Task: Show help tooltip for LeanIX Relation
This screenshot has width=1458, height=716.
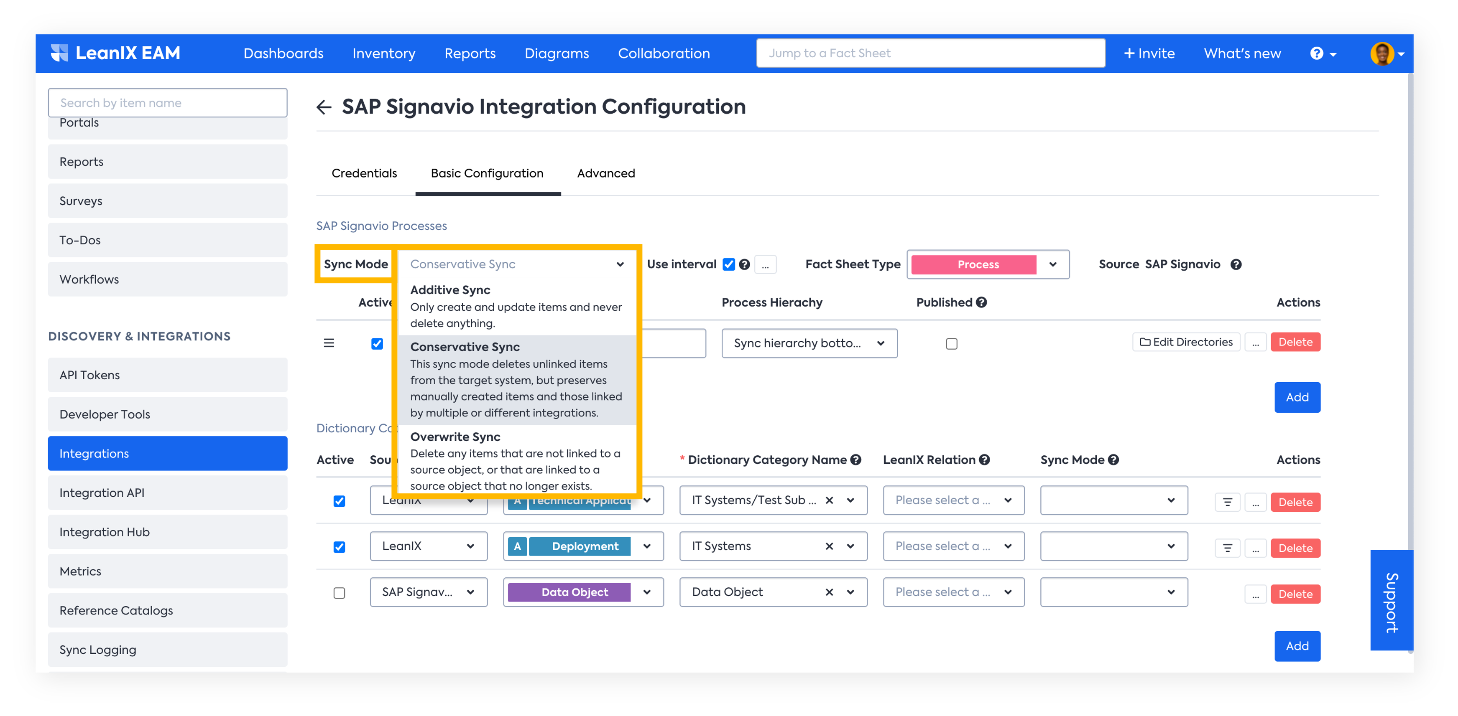Action: (x=984, y=459)
